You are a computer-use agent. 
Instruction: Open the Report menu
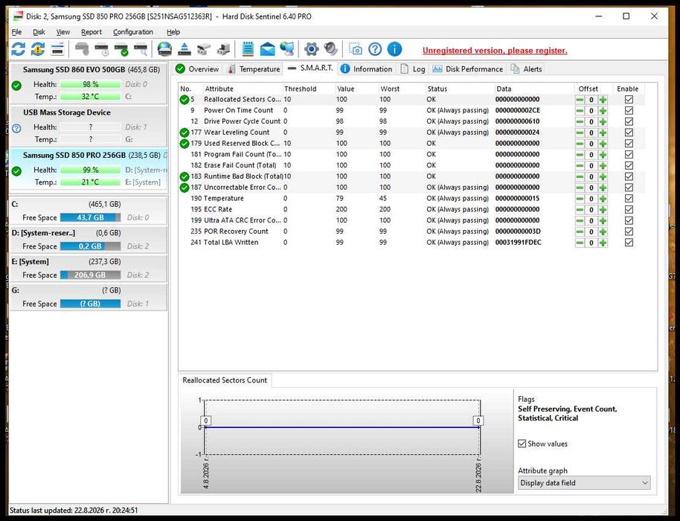coord(92,32)
